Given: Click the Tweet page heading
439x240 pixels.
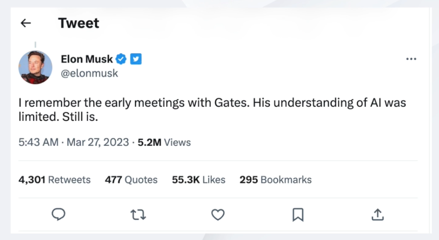Looking at the screenshot, I should (x=79, y=23).
